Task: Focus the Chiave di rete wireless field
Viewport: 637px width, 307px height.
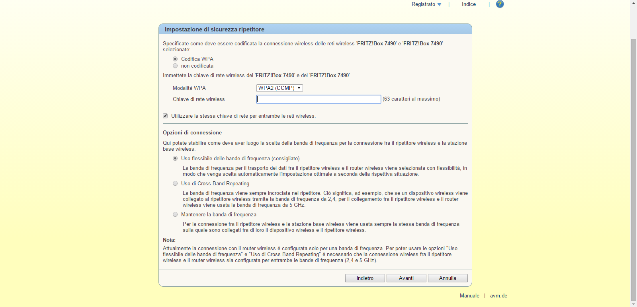Action: [318, 99]
